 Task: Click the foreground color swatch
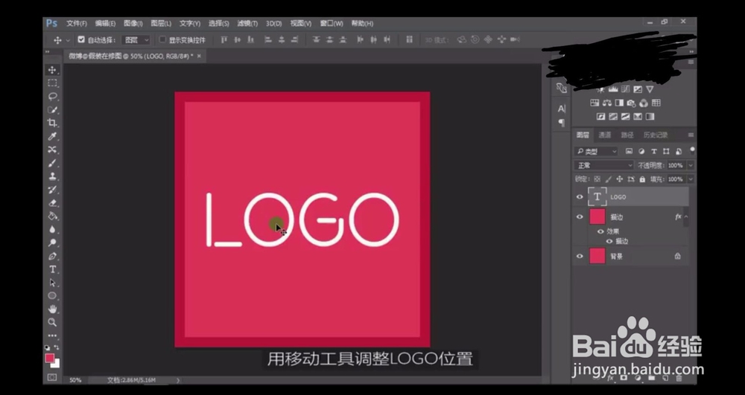click(50, 358)
